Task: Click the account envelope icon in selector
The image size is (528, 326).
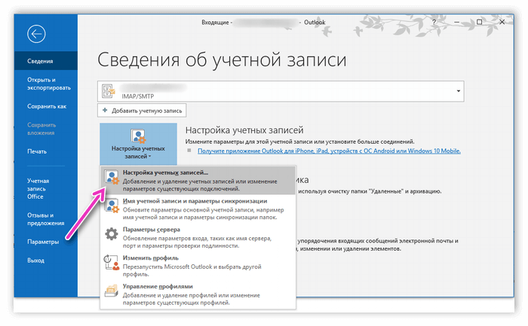Action: [x=109, y=91]
